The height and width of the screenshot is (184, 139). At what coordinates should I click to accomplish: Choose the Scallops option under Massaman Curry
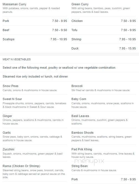point(35,39)
